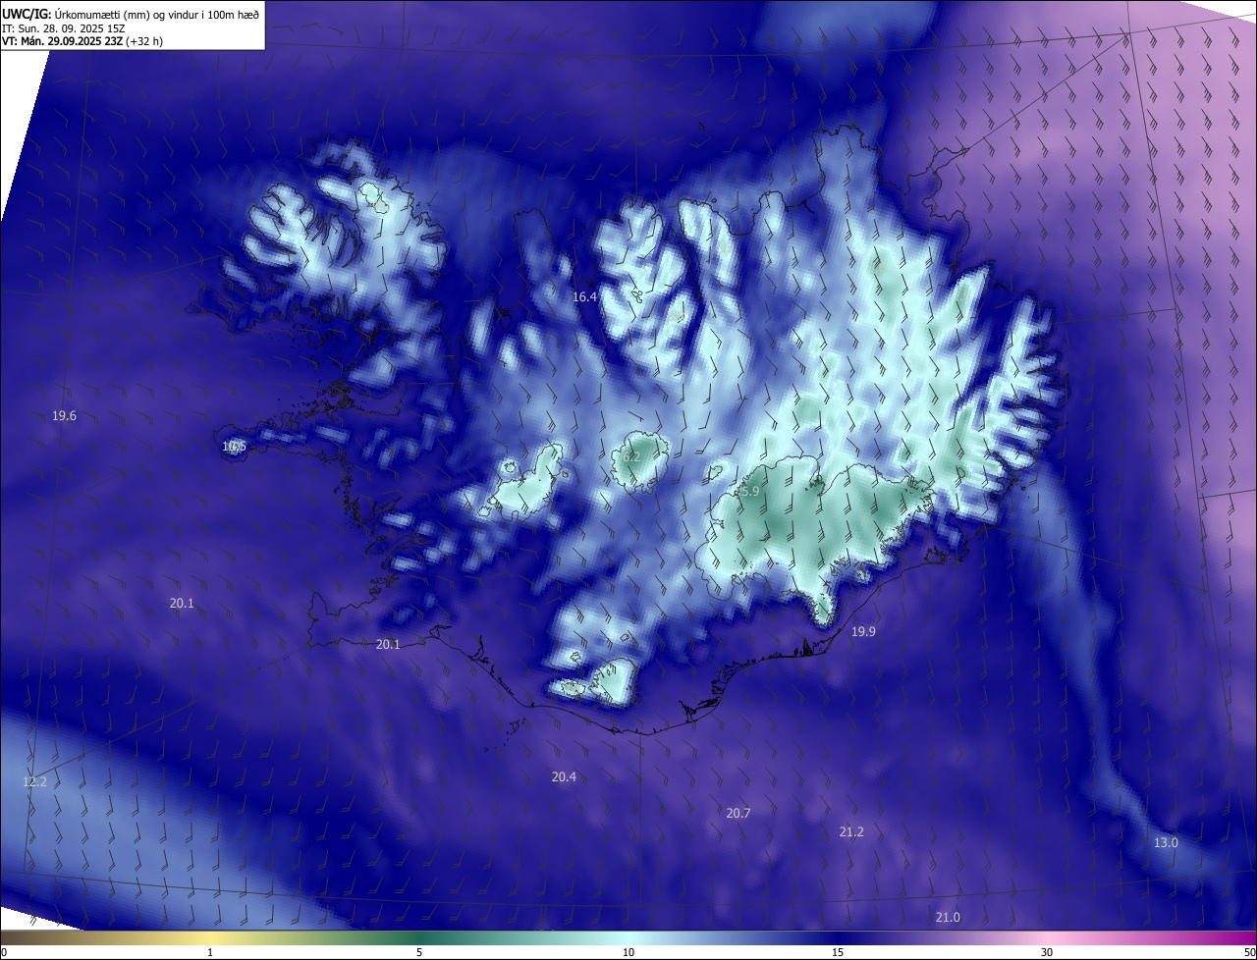This screenshot has width=1257, height=960.
Task: Click the colorbar tick label 30
Action: (x=1047, y=953)
